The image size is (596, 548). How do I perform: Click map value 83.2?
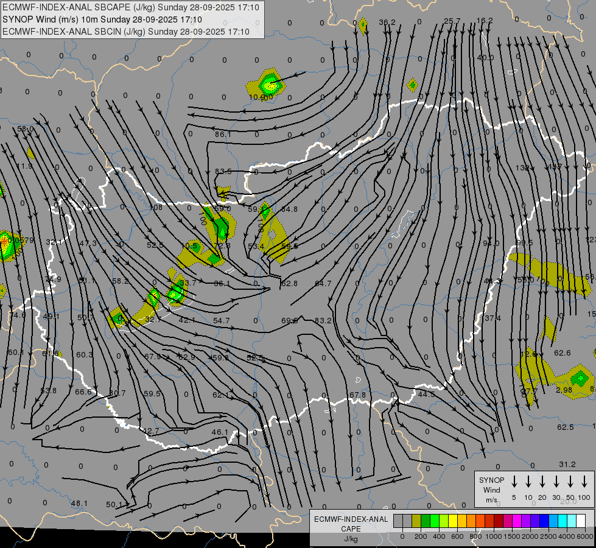[x=323, y=321]
